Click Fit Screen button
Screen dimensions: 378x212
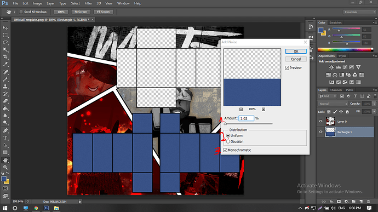[81, 12]
